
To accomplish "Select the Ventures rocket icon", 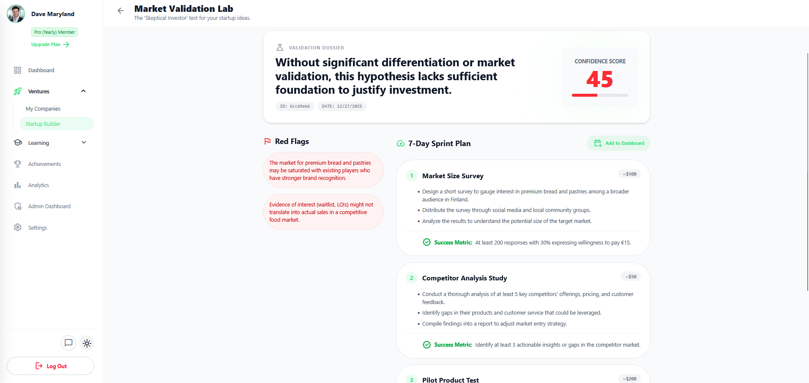I will pos(17,91).
